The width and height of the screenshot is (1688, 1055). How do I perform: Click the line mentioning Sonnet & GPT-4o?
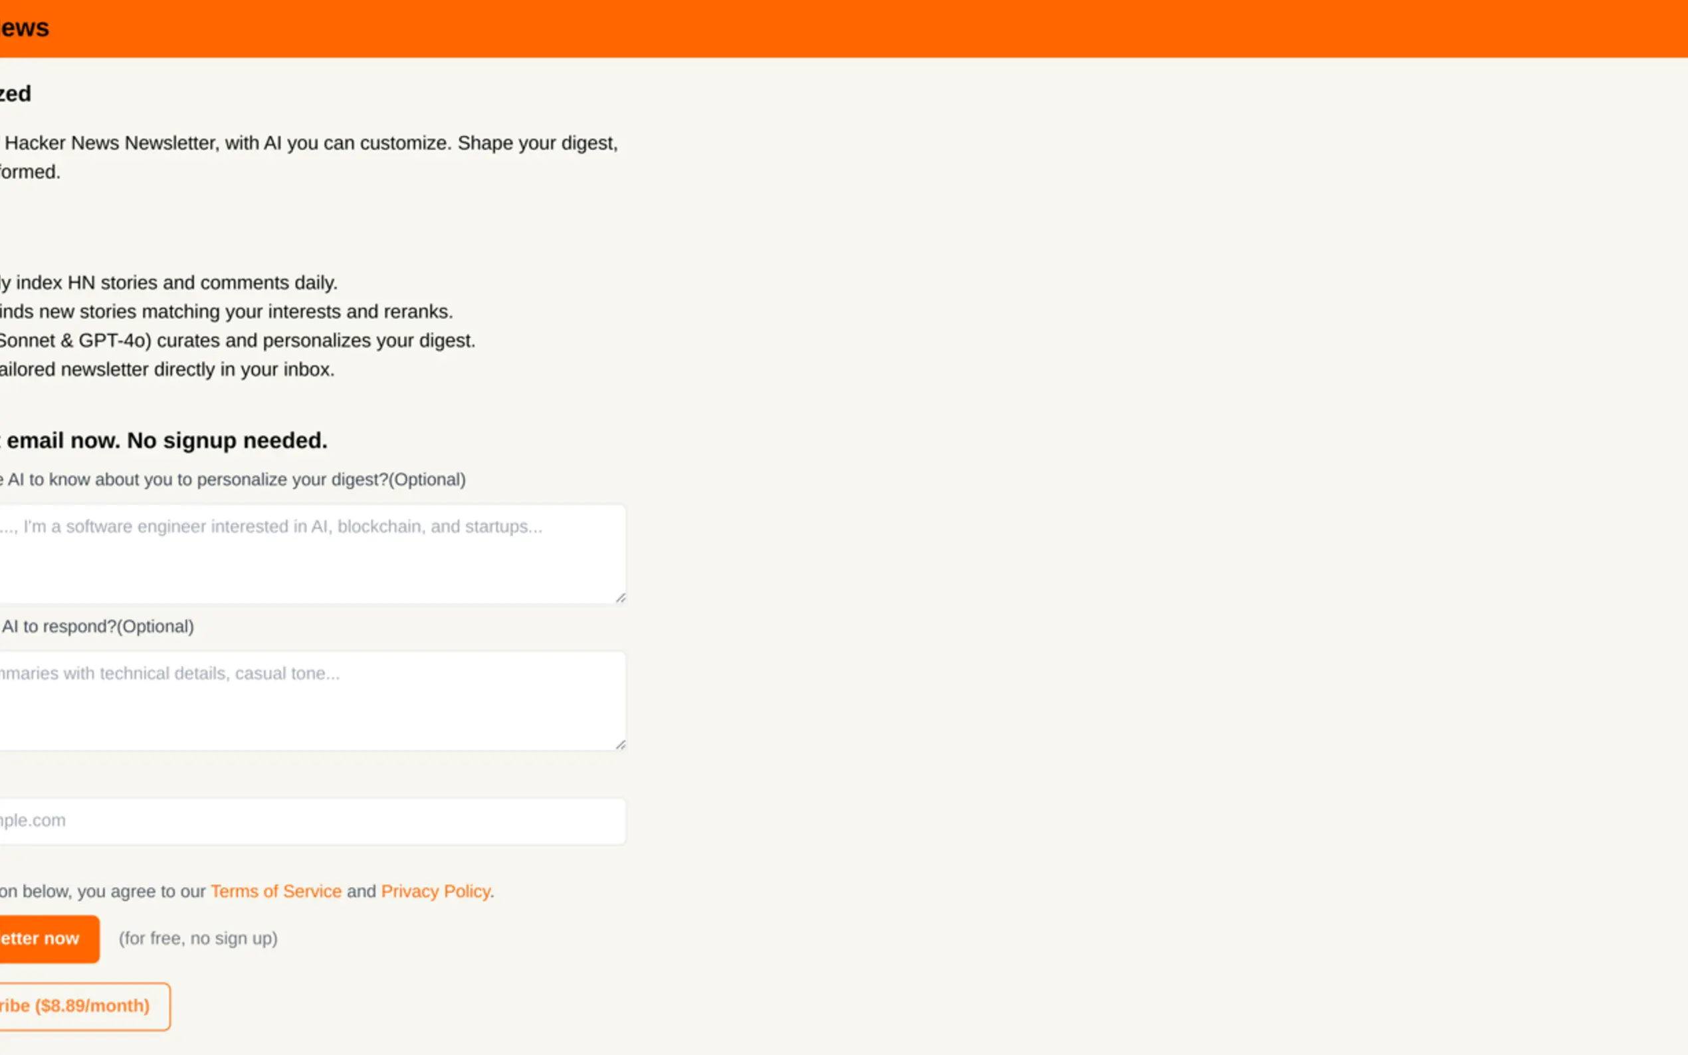tap(237, 341)
